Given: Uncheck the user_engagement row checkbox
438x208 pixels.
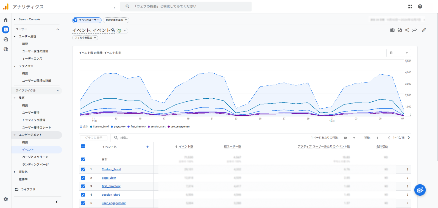Looking at the screenshot, I should click(83, 203).
